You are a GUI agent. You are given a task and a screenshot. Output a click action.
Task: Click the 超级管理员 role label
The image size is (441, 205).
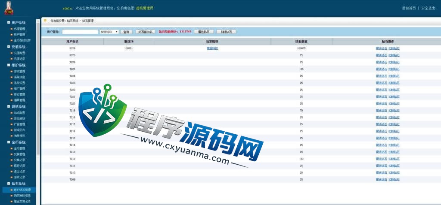click(x=145, y=9)
